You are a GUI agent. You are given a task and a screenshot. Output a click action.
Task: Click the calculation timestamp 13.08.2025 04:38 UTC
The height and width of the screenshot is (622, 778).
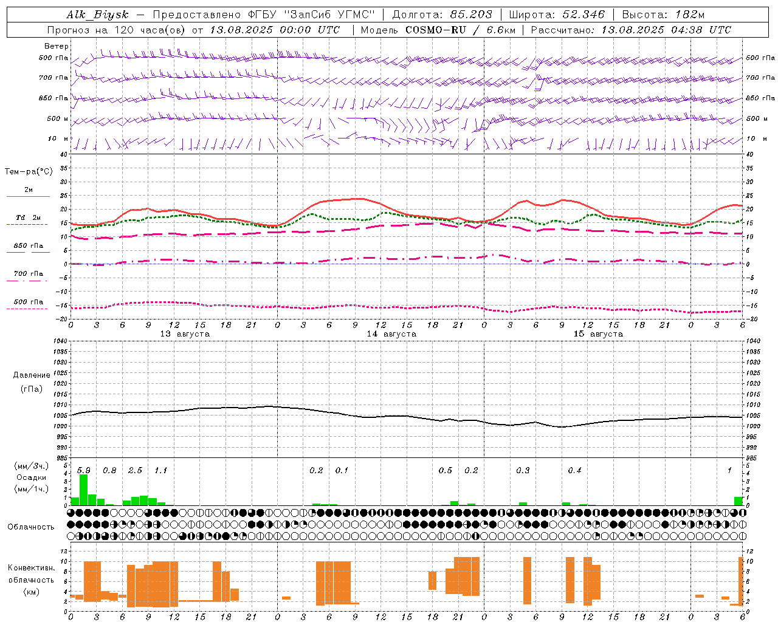coord(666,30)
